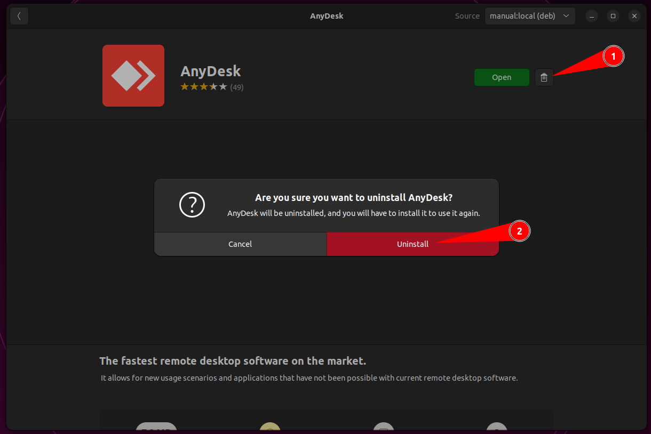View the 49 reviews count next to stars

(237, 86)
